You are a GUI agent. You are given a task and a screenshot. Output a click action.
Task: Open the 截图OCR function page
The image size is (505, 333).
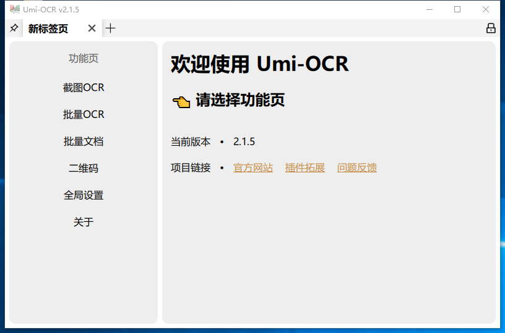pos(84,88)
